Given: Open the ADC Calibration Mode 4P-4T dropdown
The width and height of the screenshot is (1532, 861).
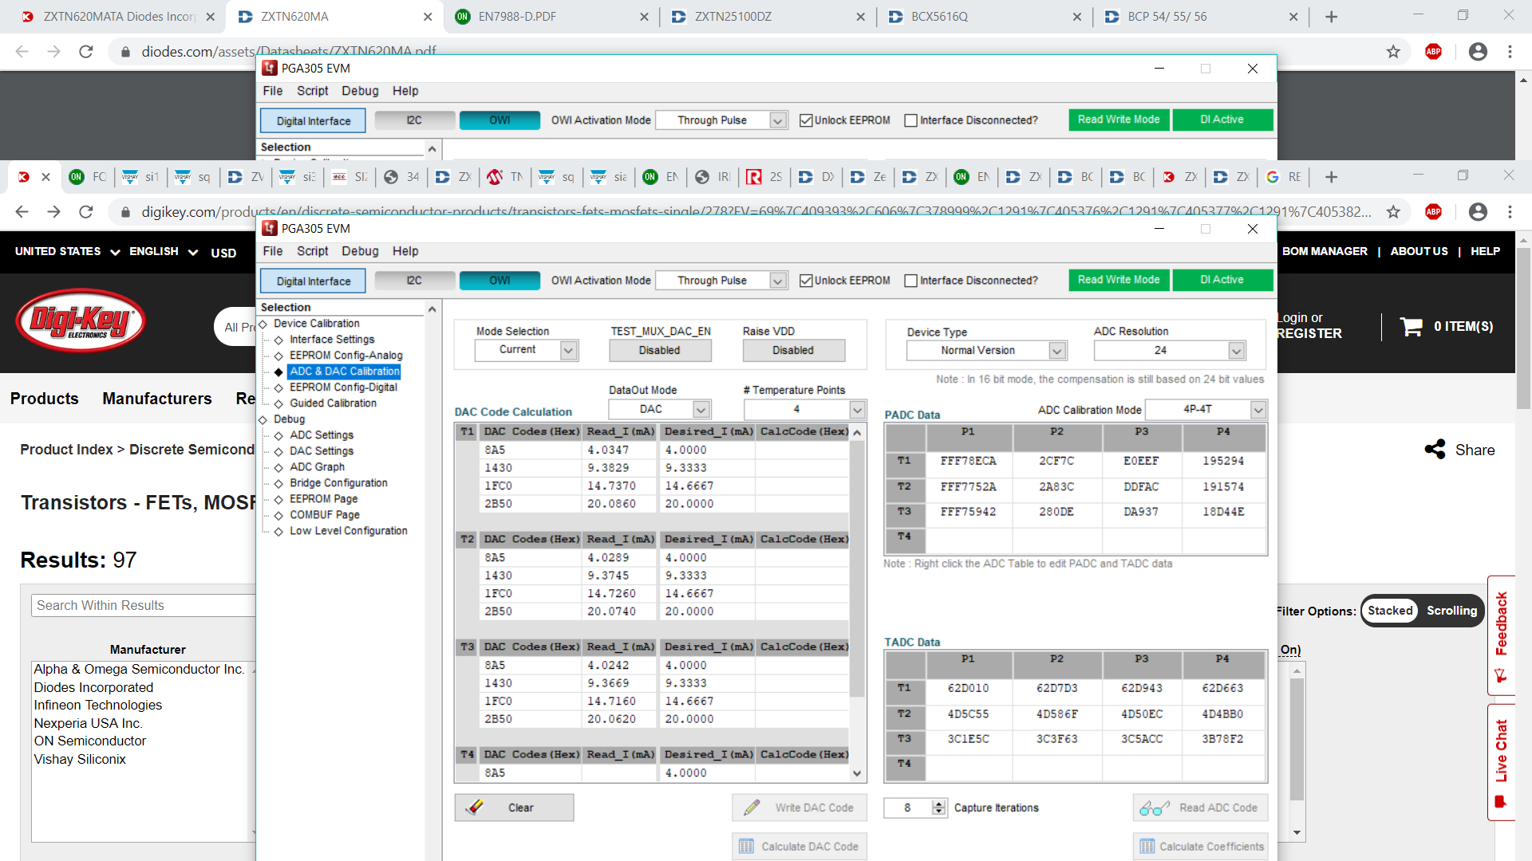Looking at the screenshot, I should pyautogui.click(x=1258, y=410).
